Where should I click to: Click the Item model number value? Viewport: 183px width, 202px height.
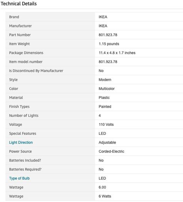[x=108, y=62]
